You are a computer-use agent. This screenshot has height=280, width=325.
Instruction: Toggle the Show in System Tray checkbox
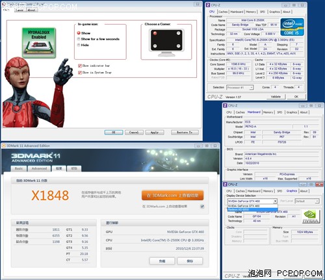(x=80, y=73)
